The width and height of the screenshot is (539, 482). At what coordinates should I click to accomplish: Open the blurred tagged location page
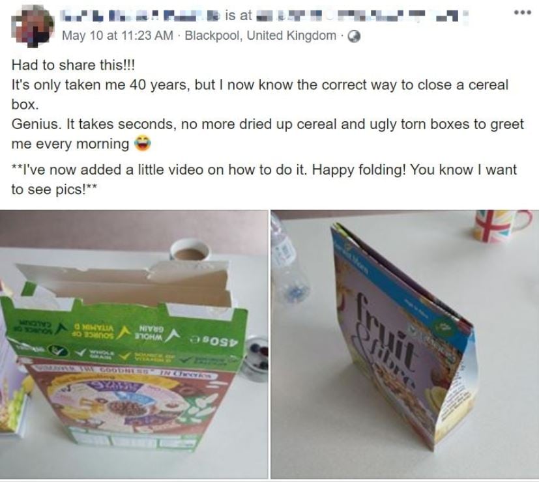[x=361, y=15]
